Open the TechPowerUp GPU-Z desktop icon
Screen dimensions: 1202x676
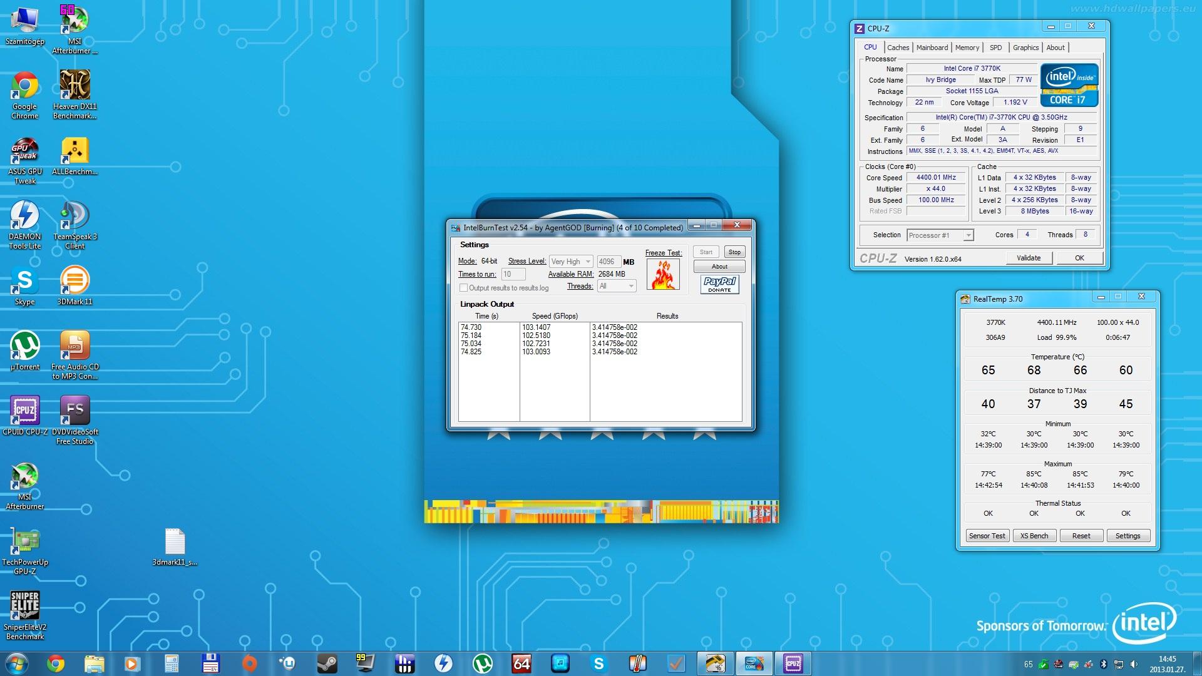(x=25, y=551)
